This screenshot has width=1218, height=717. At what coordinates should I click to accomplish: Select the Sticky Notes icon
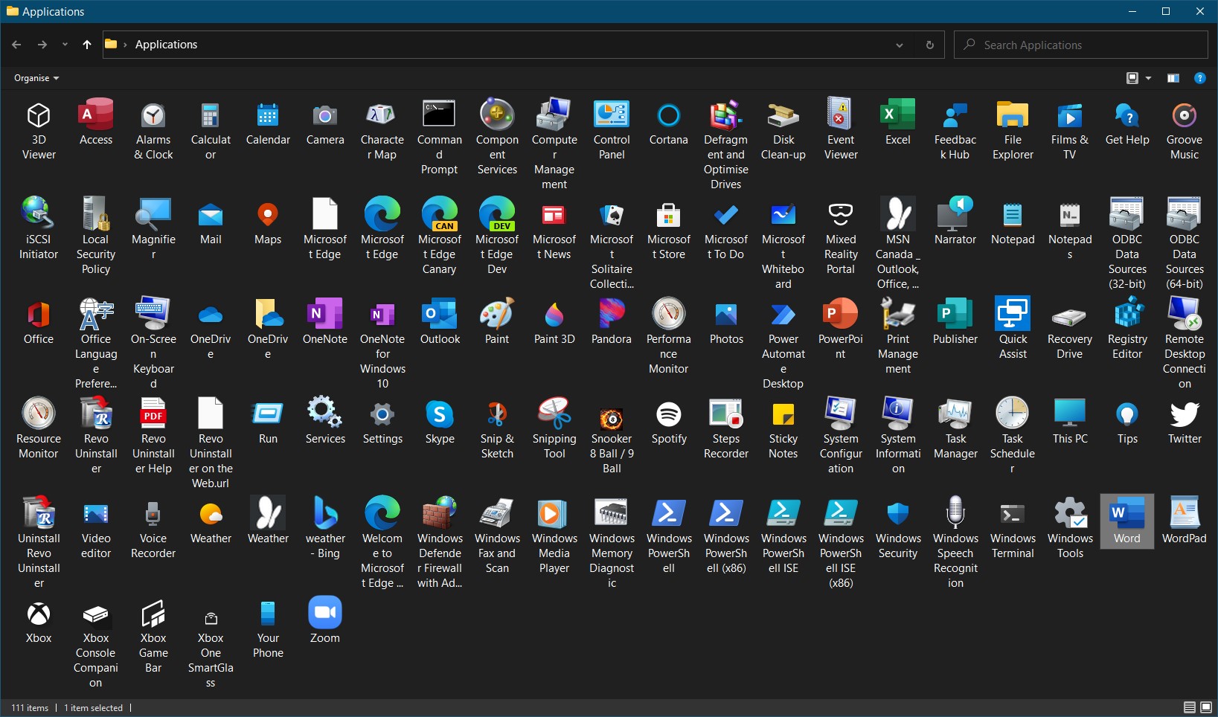[783, 414]
